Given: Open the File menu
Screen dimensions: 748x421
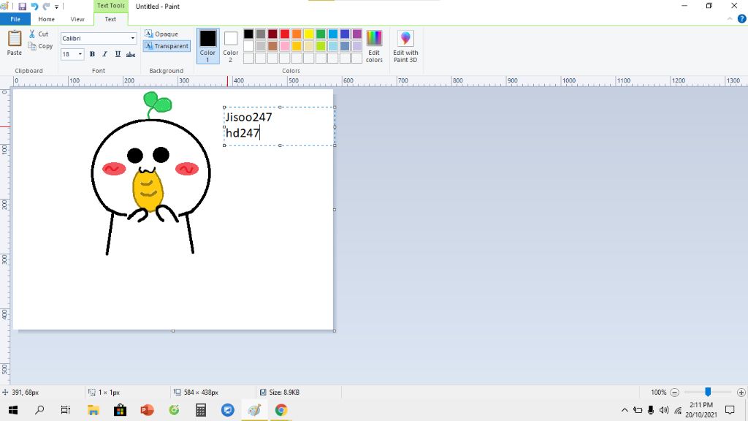Looking at the screenshot, I should 15,19.
